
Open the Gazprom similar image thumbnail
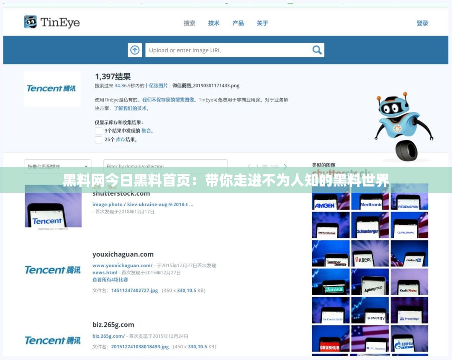pos(409,339)
